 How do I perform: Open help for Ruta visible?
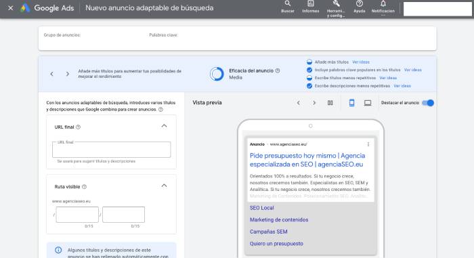pos(85,187)
